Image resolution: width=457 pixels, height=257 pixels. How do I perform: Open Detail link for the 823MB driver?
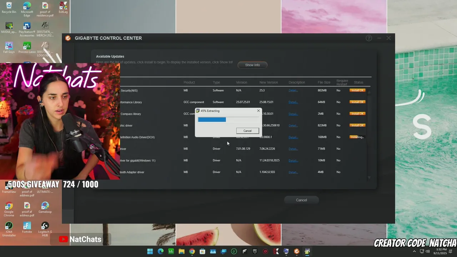(x=293, y=125)
